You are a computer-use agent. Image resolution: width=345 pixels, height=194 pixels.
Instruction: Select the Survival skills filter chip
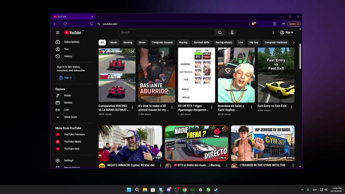pos(202,43)
